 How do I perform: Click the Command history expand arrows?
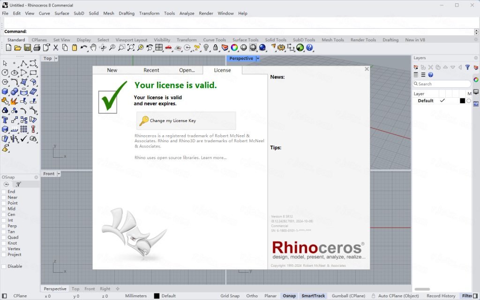coord(476,31)
